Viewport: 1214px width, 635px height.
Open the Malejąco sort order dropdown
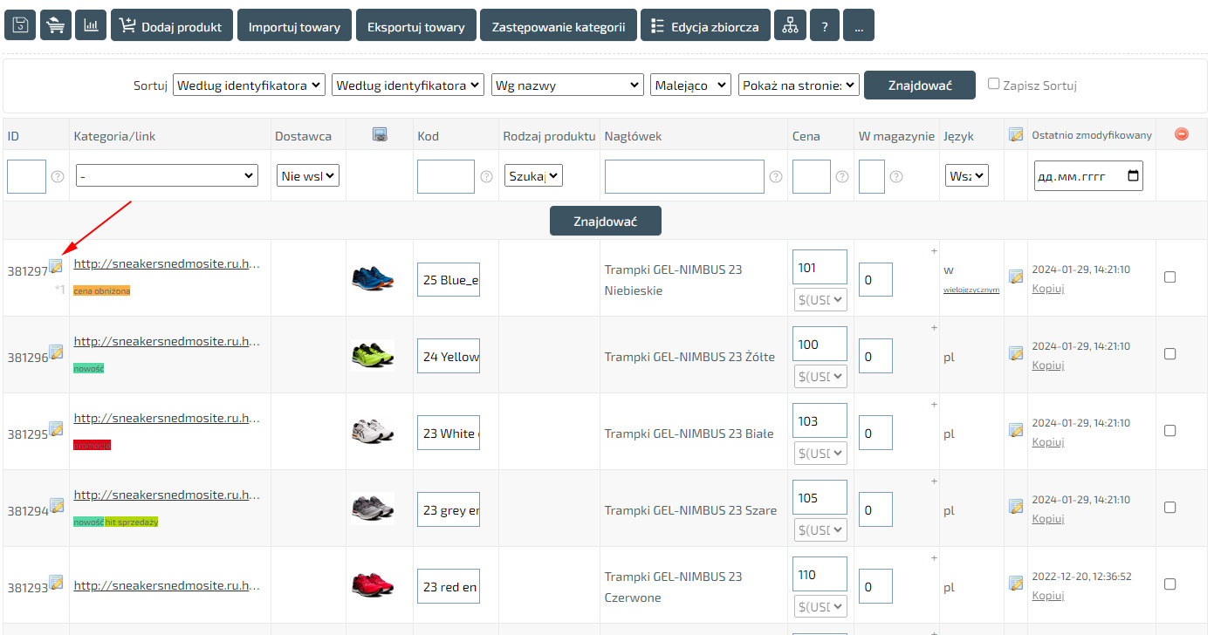690,85
